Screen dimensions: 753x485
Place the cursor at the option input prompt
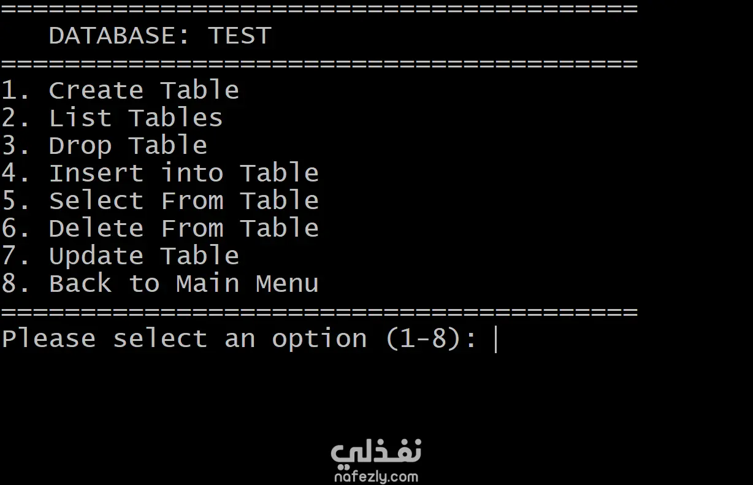496,340
